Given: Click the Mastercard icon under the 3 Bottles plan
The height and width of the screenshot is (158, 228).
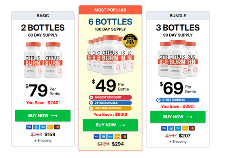Looking at the screenshot, I should [192, 128].
